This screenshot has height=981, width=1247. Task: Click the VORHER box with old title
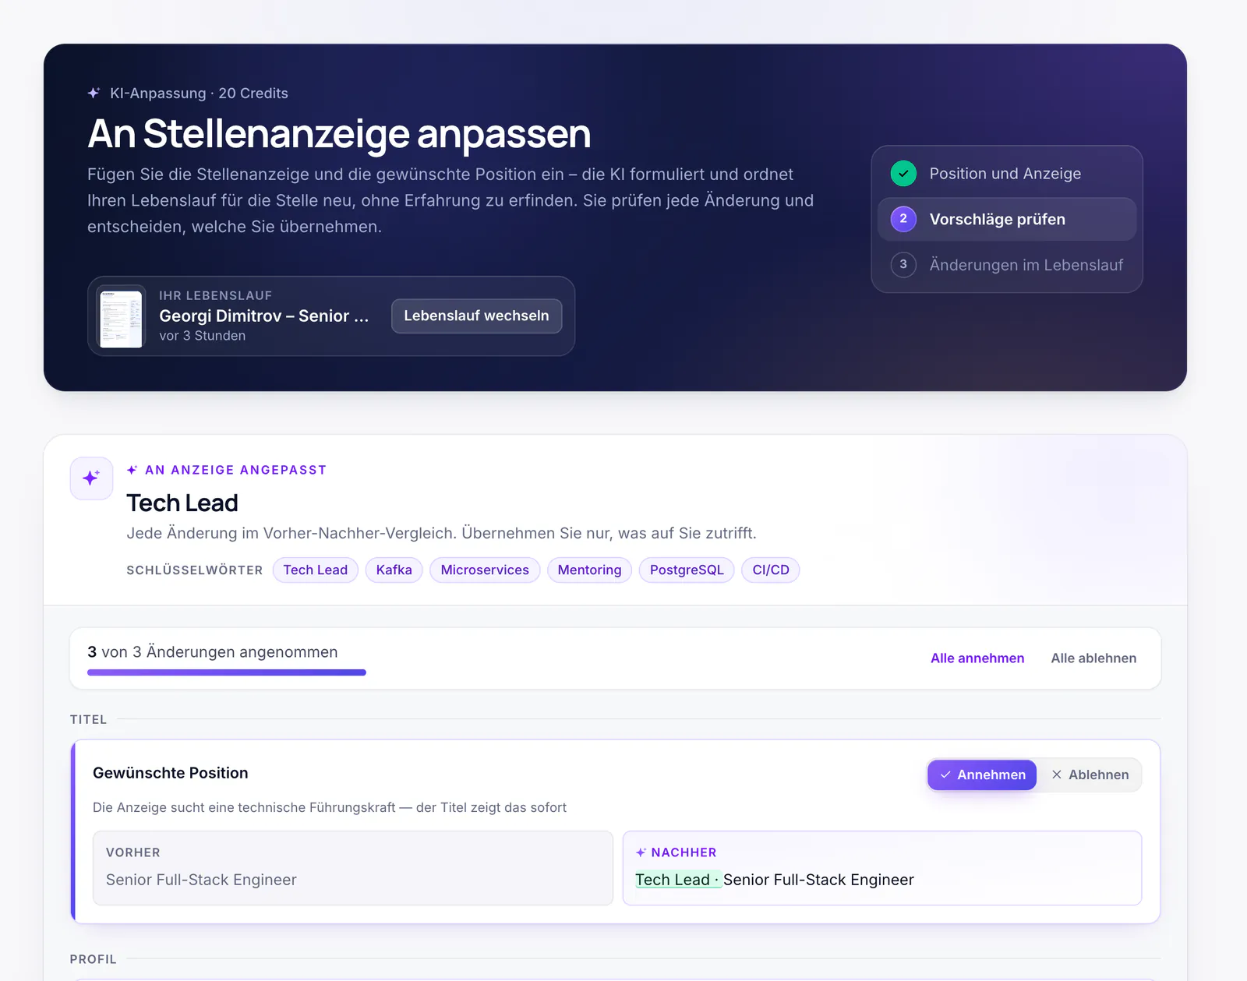[353, 868]
